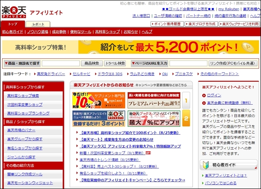Image resolution: width=261 pixels, height=189 pixels.
Task: Open 楽天モーションウィジェット link
Action: pyautogui.click(x=30, y=182)
